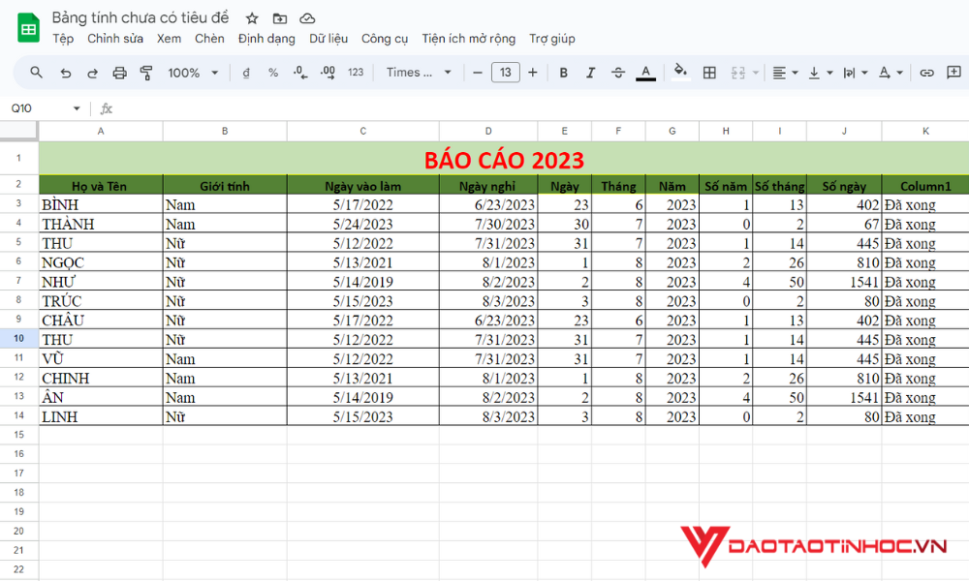Click the undo arrow
969x581 pixels.
[x=65, y=72]
